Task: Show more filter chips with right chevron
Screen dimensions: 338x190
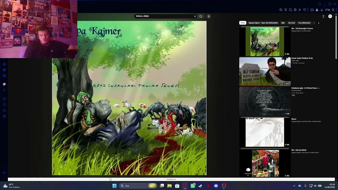Action: (318, 23)
